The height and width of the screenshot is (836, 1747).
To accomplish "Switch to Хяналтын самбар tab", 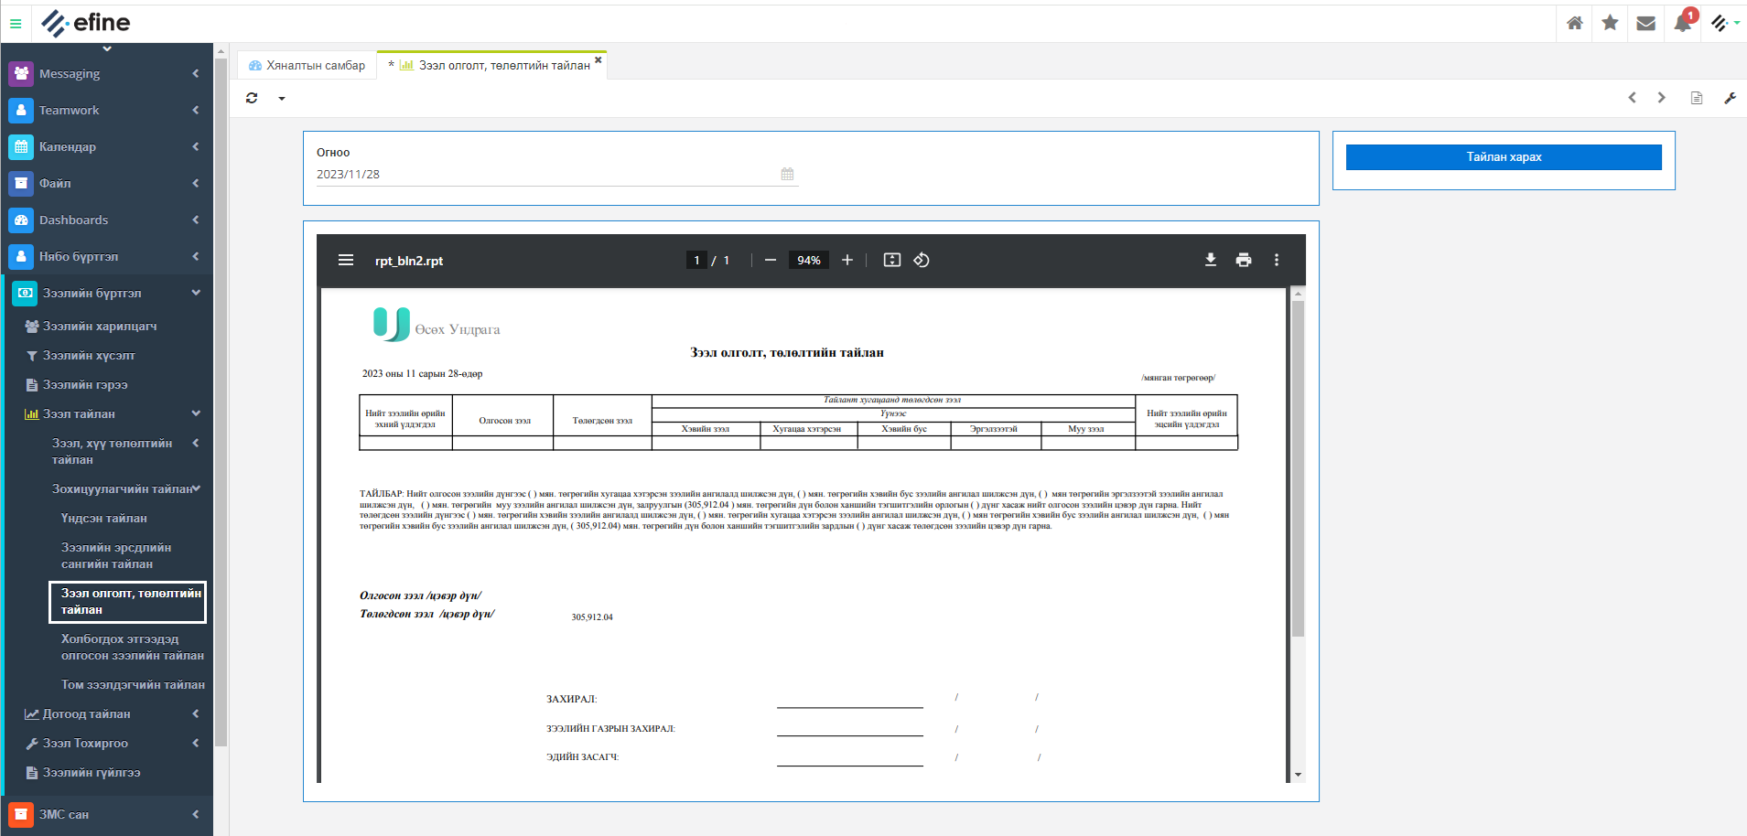I will click(x=307, y=65).
